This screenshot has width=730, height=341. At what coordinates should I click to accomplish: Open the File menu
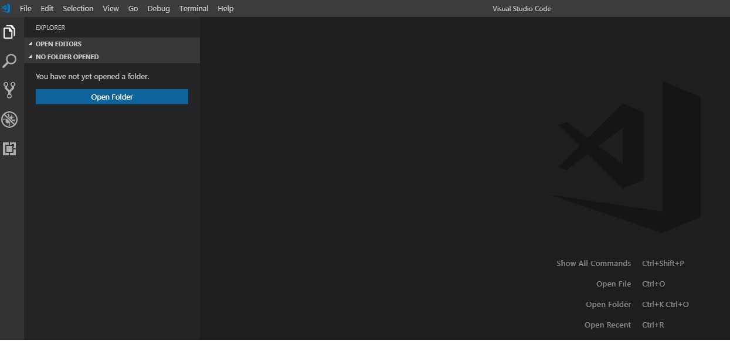26,8
